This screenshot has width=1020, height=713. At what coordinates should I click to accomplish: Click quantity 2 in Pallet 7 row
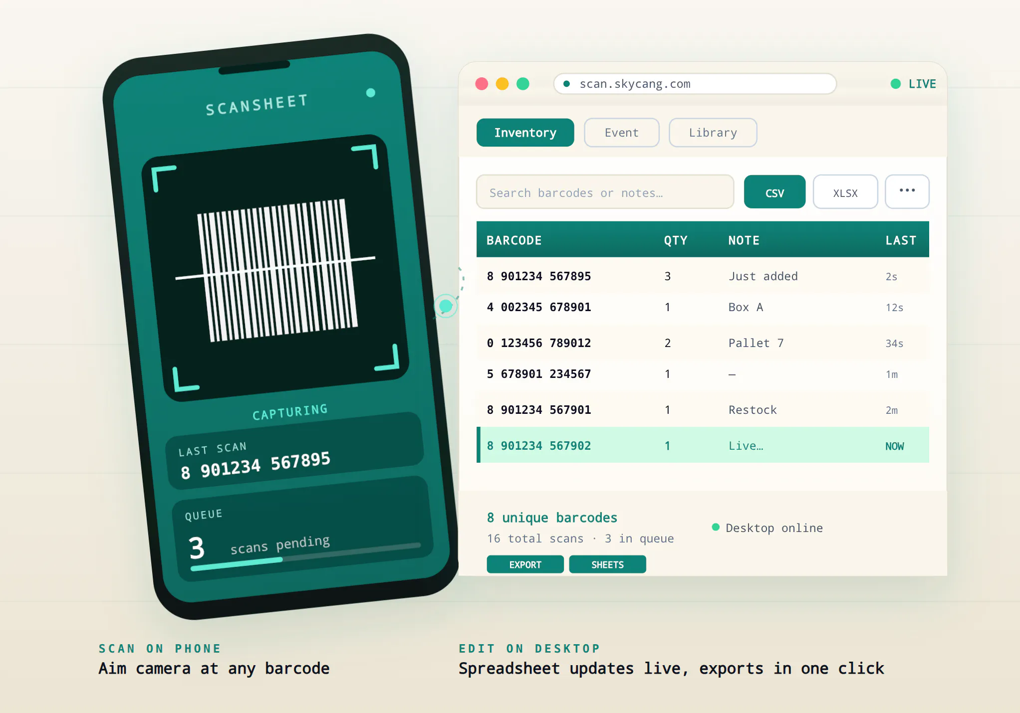(x=668, y=343)
